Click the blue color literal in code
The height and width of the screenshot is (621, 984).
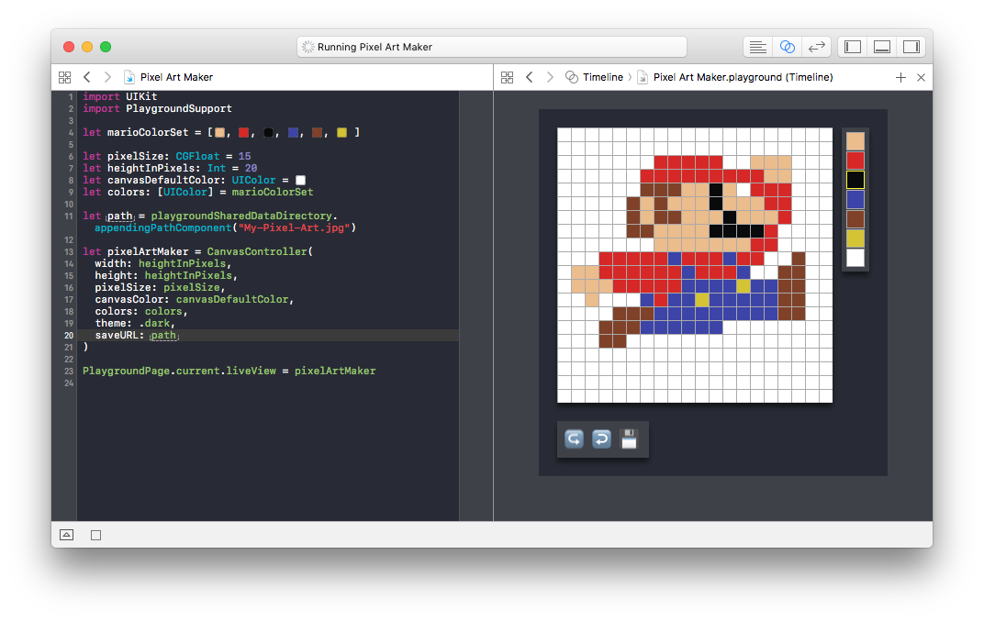(x=293, y=132)
